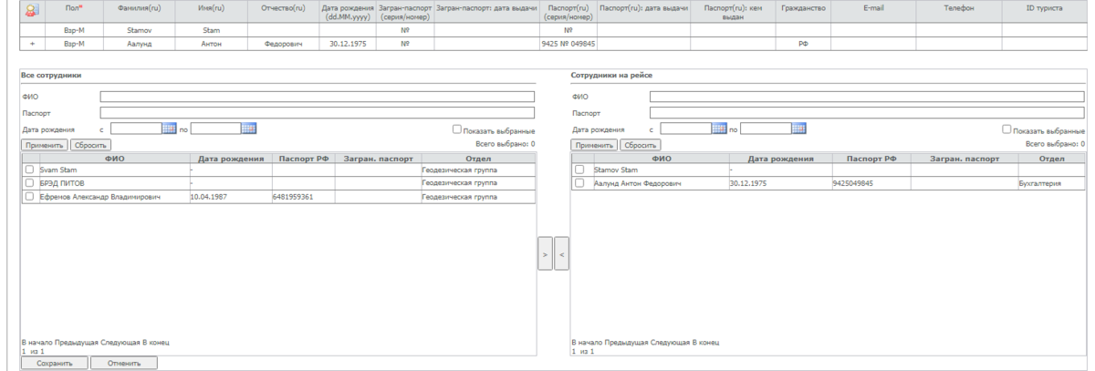Open start date calendar in Все сотрудники filter
Screen dimensions: 1095x371
(169, 129)
